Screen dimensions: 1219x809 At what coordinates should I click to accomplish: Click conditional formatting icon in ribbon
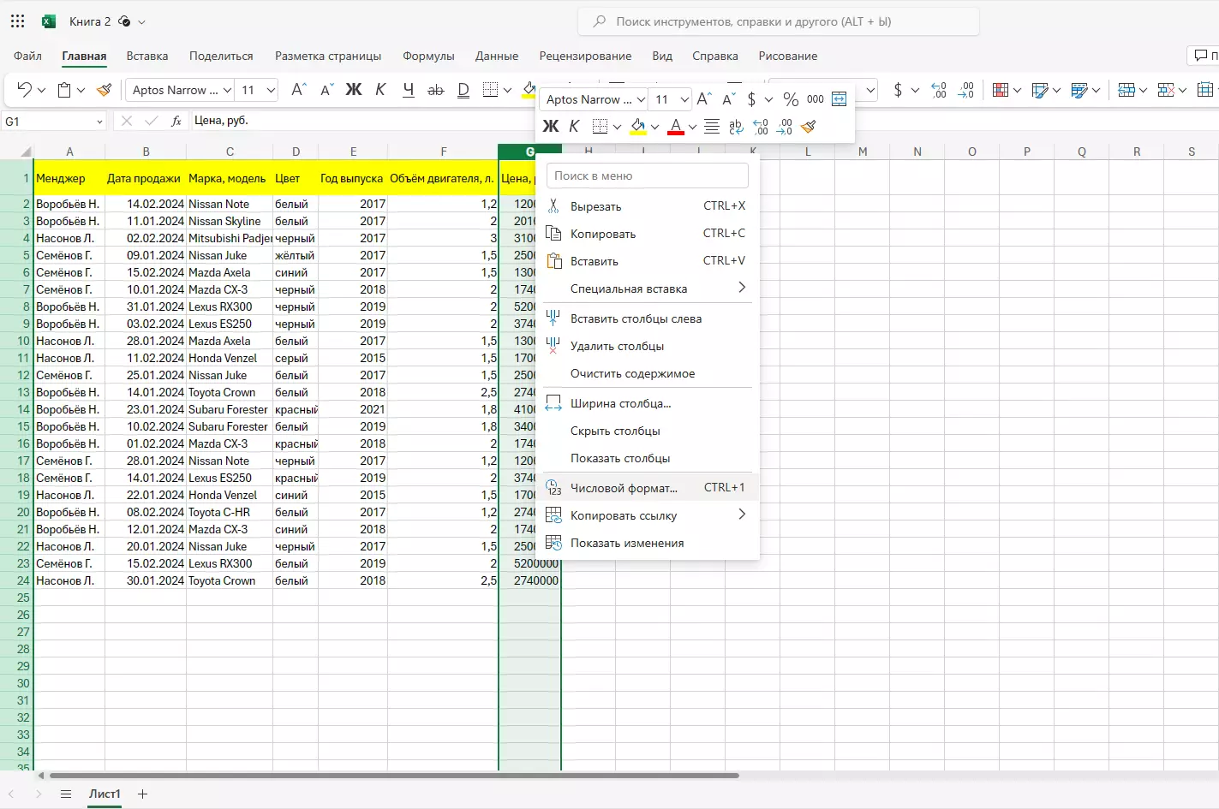pyautogui.click(x=1000, y=90)
